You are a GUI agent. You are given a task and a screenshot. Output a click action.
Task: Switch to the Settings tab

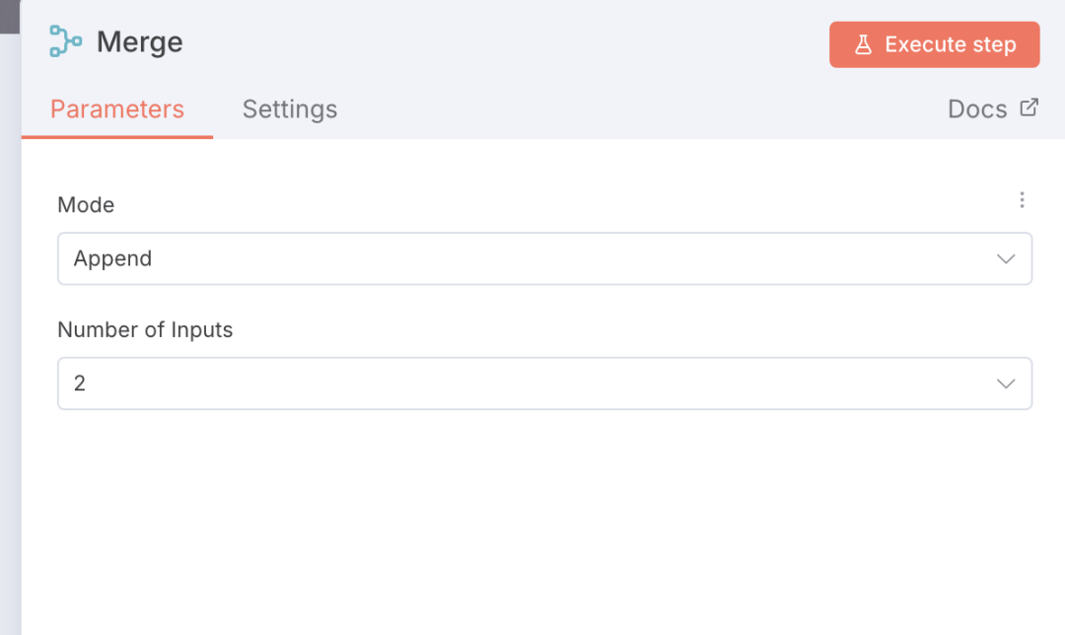pyautogui.click(x=290, y=108)
